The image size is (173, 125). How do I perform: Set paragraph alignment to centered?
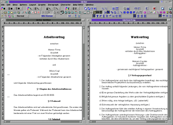pos(138,16)
